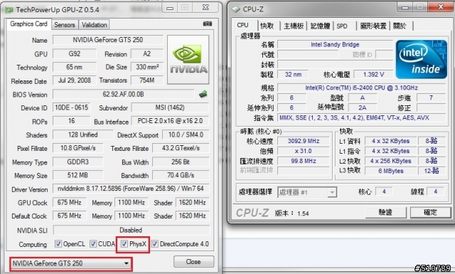Click the BIOS Version field 62.92.AF.00.0B
The width and height of the screenshot is (455, 274).
(x=123, y=95)
